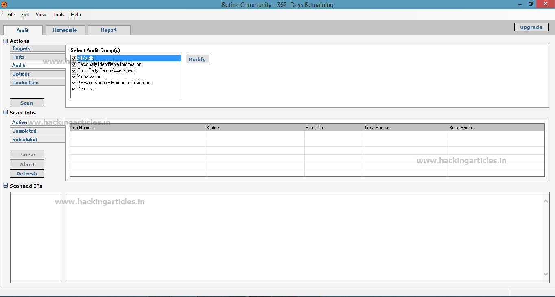Sort jobs by Job Name column
The height and width of the screenshot is (297, 555).
click(138, 128)
